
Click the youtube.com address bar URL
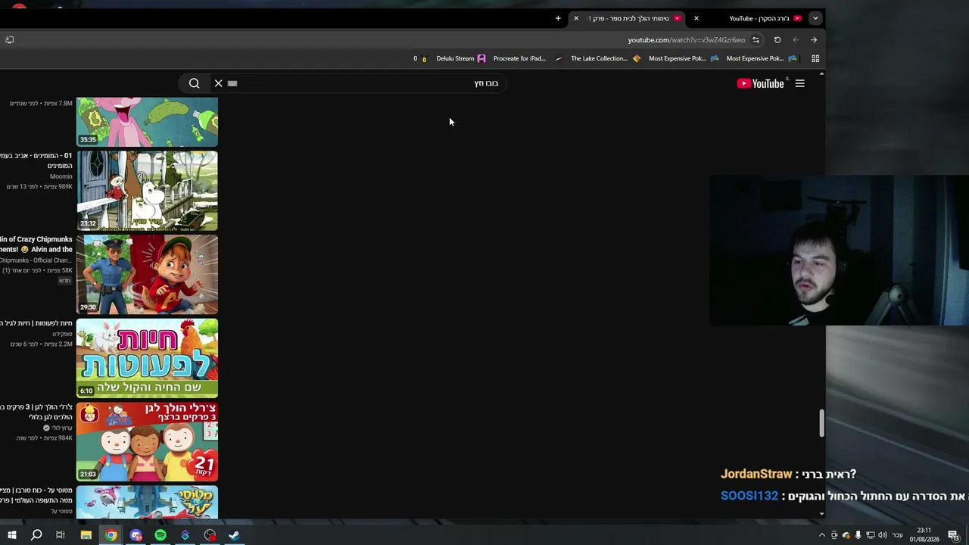686,40
